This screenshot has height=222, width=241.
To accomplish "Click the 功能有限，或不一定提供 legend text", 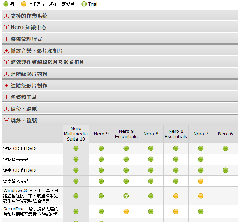I will coord(51,4).
